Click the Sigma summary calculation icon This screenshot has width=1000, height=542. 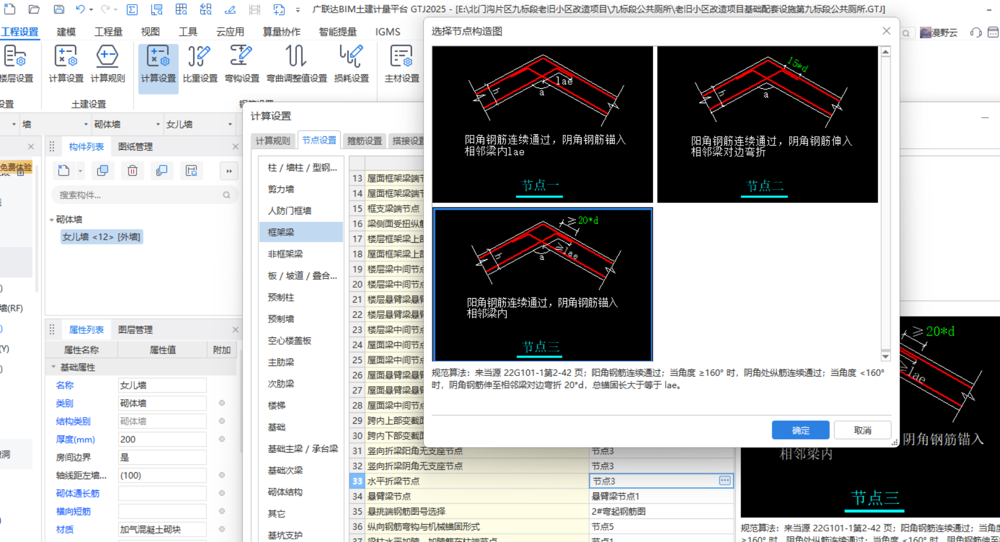tap(132, 9)
